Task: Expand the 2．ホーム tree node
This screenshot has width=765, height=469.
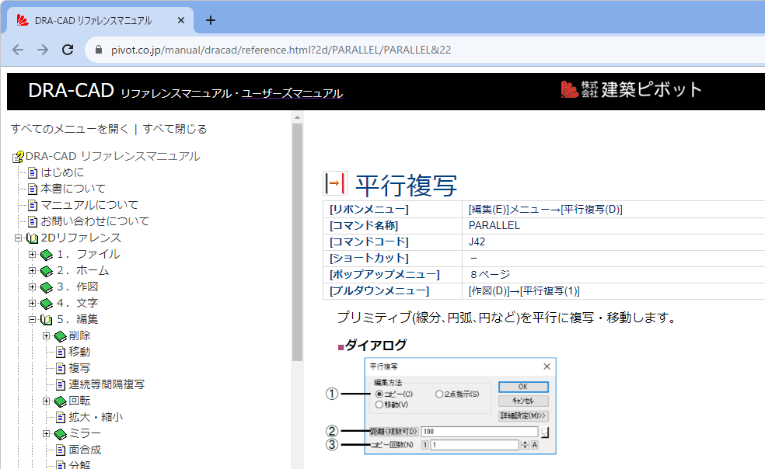Action: 32,270
